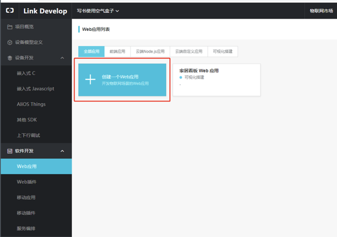Collapse the 软件开发 section chevron

click(62, 151)
